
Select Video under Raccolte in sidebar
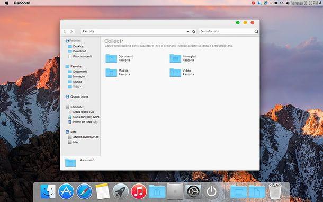[x=74, y=86]
